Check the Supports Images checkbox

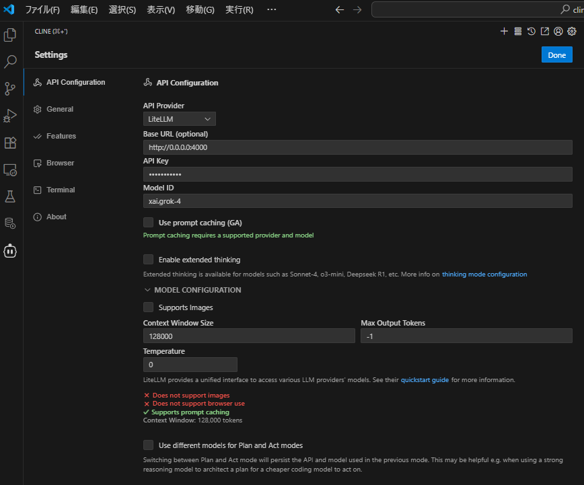pyautogui.click(x=148, y=307)
